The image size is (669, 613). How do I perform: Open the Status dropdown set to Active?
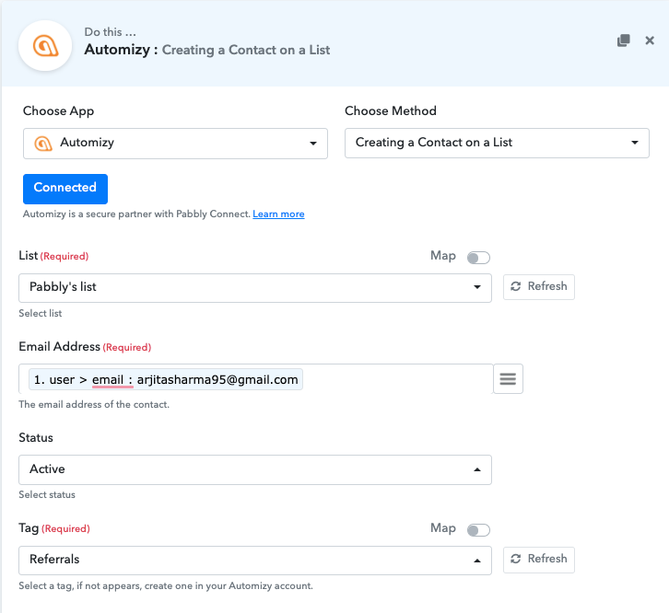tap(255, 469)
